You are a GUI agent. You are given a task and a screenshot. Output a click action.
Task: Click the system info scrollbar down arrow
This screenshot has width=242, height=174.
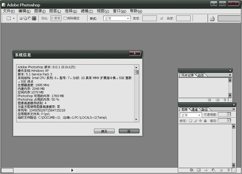click(136, 119)
